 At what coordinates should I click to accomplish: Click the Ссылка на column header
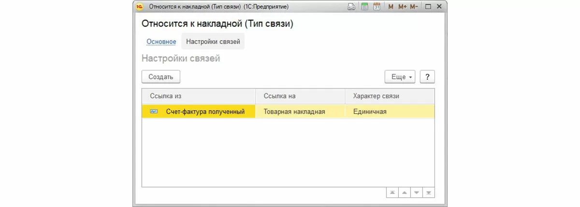300,96
